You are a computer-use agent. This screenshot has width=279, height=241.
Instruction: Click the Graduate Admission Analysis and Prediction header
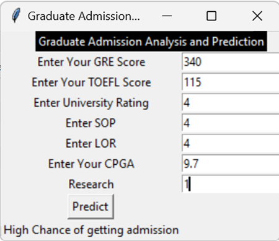point(151,42)
